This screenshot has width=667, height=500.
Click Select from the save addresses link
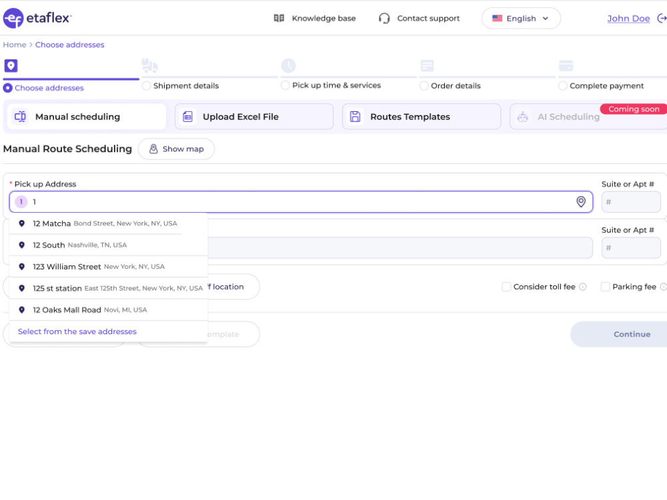pyautogui.click(x=77, y=331)
